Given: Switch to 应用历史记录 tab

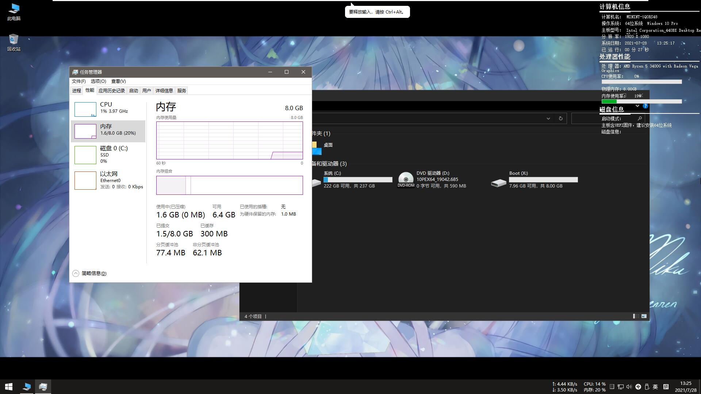Looking at the screenshot, I should tap(112, 90).
